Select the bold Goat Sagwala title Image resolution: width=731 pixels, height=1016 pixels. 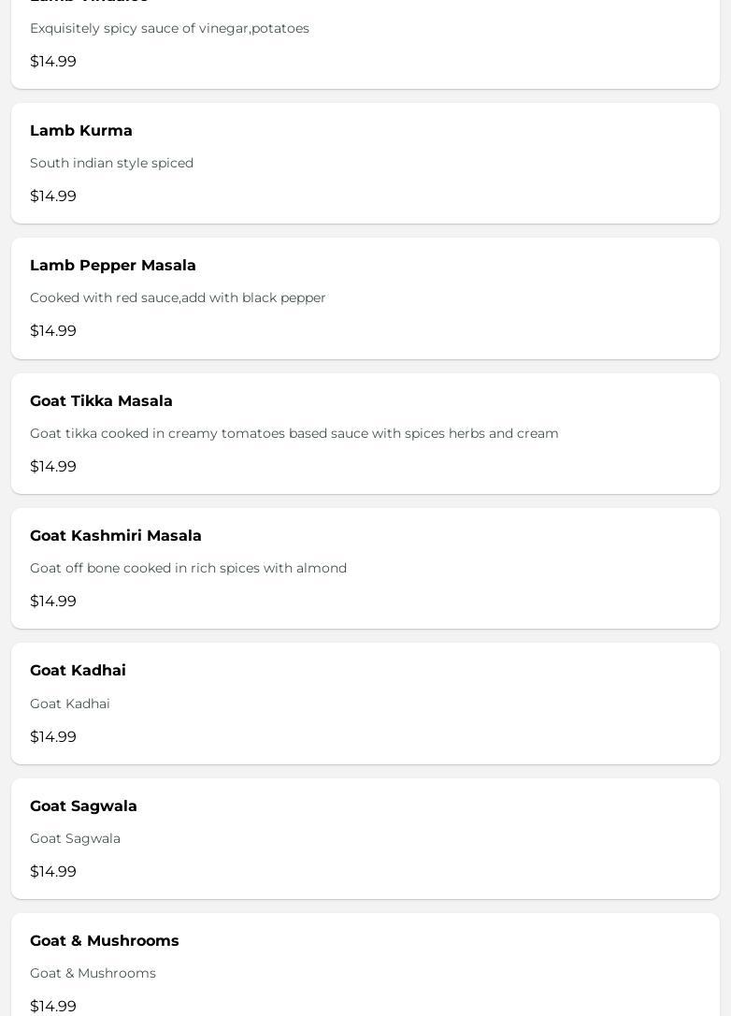[x=83, y=806]
